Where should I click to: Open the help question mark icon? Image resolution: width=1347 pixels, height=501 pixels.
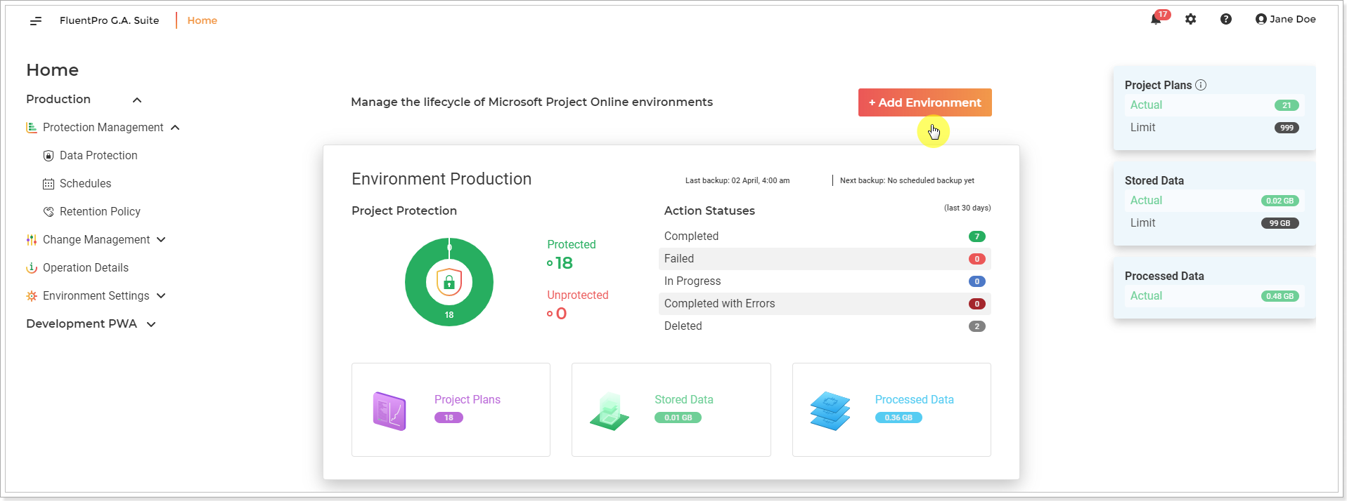[x=1226, y=20]
